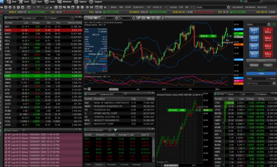Viewport: 277px width, 167px height.
Task: Switch to the Messages tab
Action: [137, 164]
